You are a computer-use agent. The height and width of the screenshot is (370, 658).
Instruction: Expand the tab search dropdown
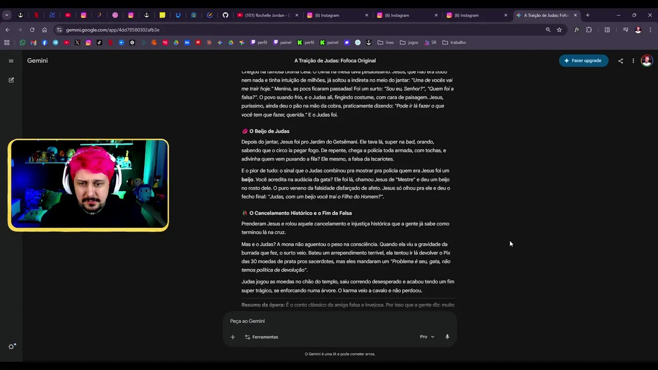coord(7,15)
